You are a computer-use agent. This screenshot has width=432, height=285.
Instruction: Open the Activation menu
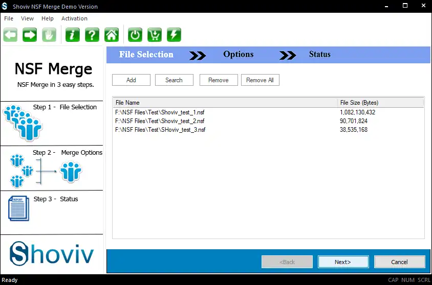click(x=74, y=18)
